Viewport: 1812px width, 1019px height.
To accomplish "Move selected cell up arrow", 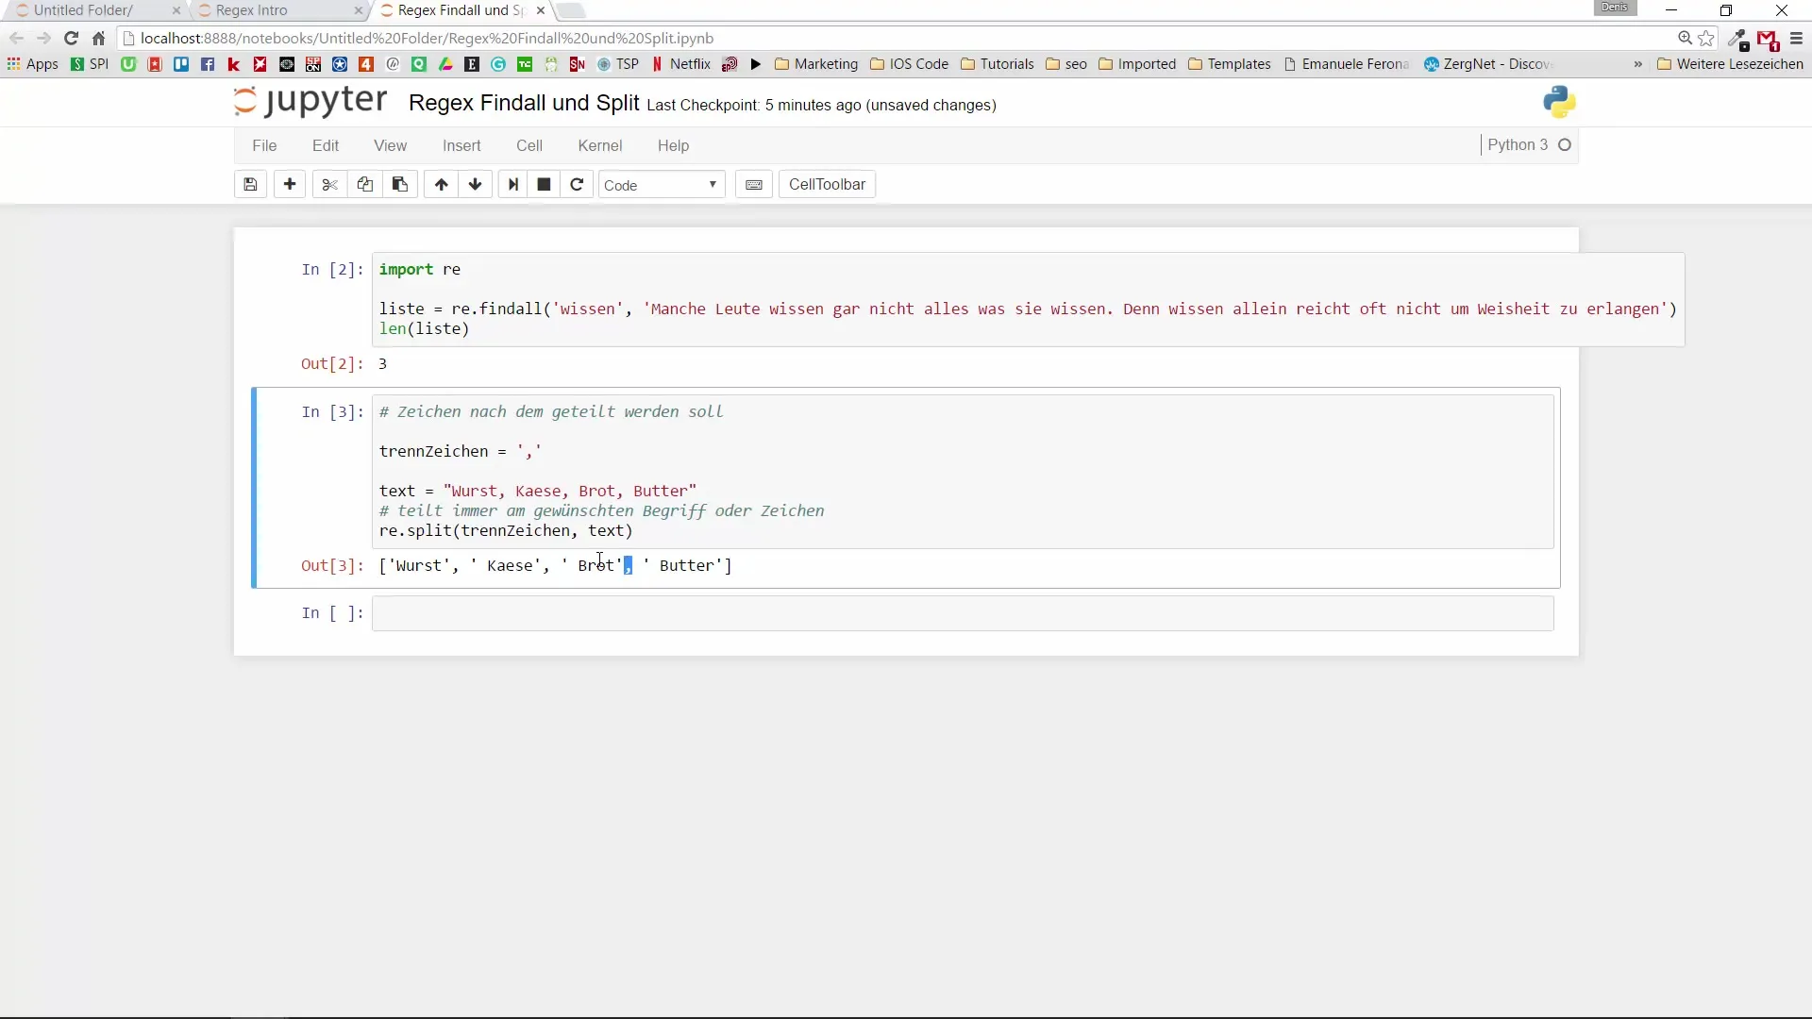I will click(x=441, y=185).
